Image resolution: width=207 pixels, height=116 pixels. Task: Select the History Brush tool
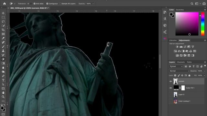[x=3, y=55]
